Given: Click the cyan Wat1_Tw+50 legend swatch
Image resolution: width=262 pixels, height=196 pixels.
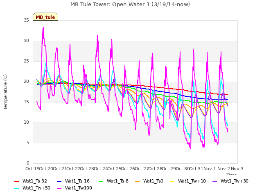Looking at the screenshot, I should [17, 189].
